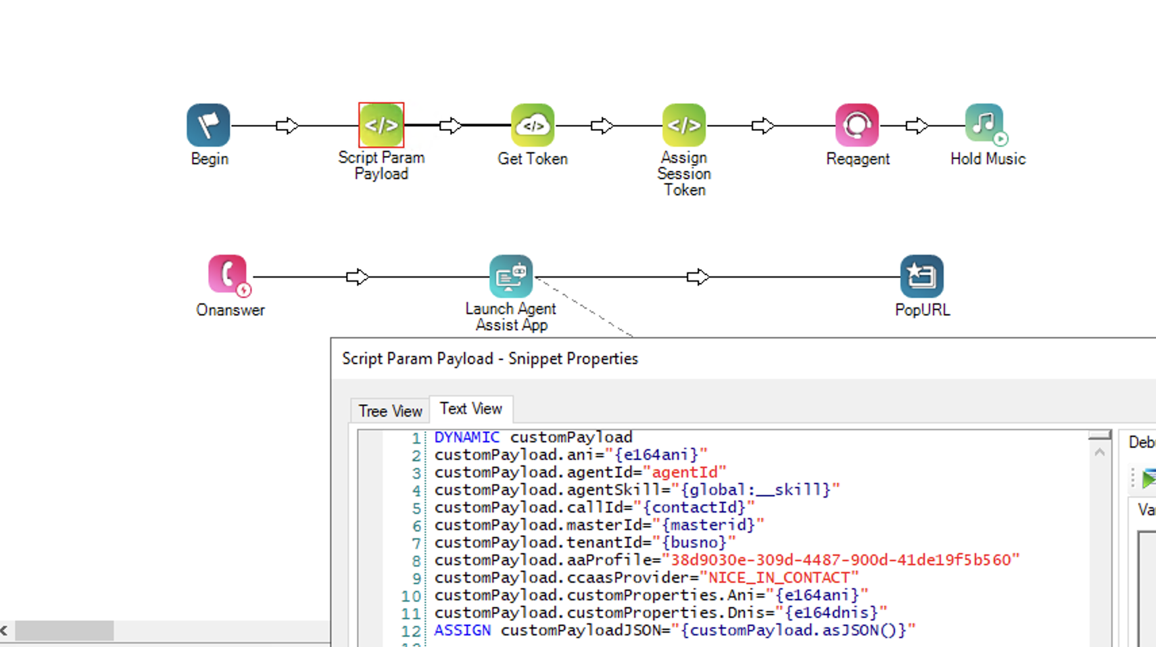Click the aaProfile GUID value in line 8
Screen dimensions: 1156x647
(x=840, y=560)
